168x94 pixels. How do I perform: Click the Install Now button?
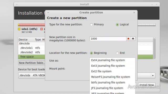click(147, 85)
